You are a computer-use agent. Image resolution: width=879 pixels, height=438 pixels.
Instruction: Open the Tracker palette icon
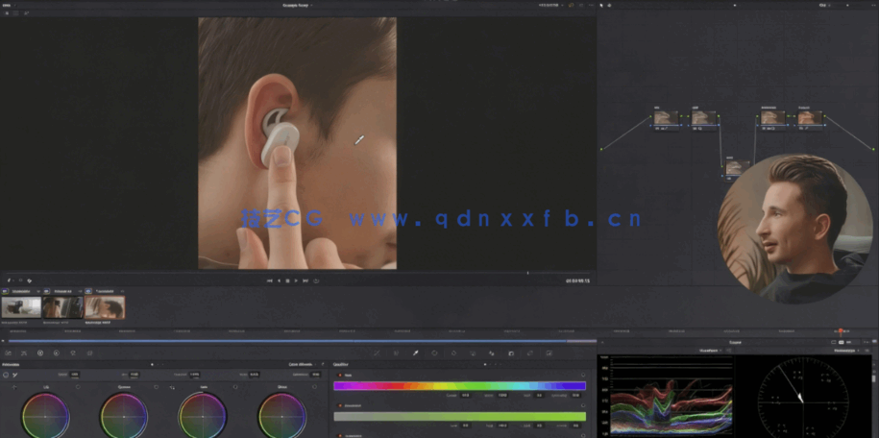pyautogui.click(x=453, y=353)
